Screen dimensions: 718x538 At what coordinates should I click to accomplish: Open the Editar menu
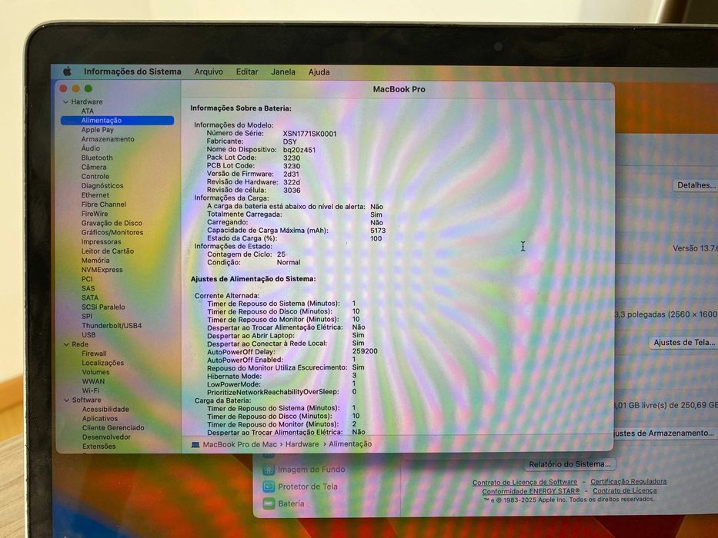247,71
